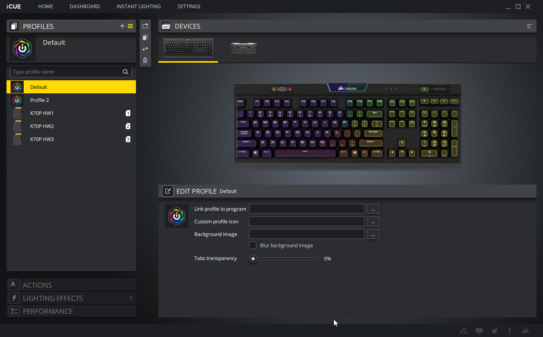
Task: Open the Dashboard menu tab
Action: (85, 7)
